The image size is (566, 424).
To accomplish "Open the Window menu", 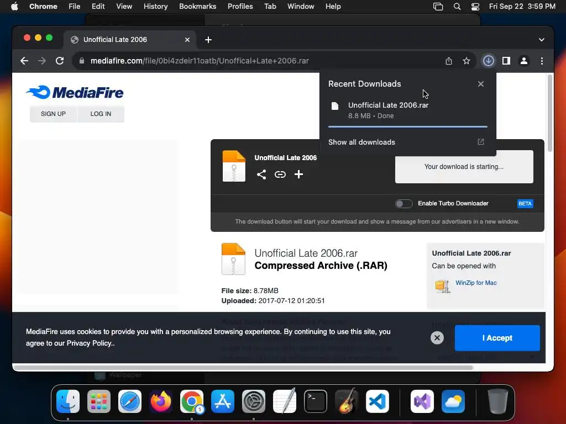I will point(301,7).
